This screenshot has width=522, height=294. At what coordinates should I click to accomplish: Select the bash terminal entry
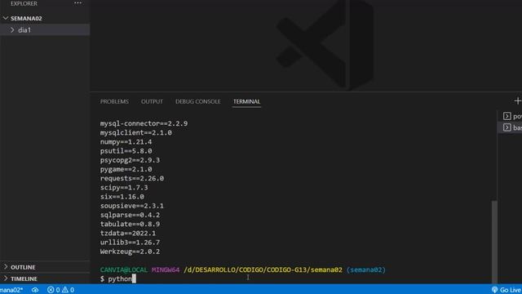[511, 127]
